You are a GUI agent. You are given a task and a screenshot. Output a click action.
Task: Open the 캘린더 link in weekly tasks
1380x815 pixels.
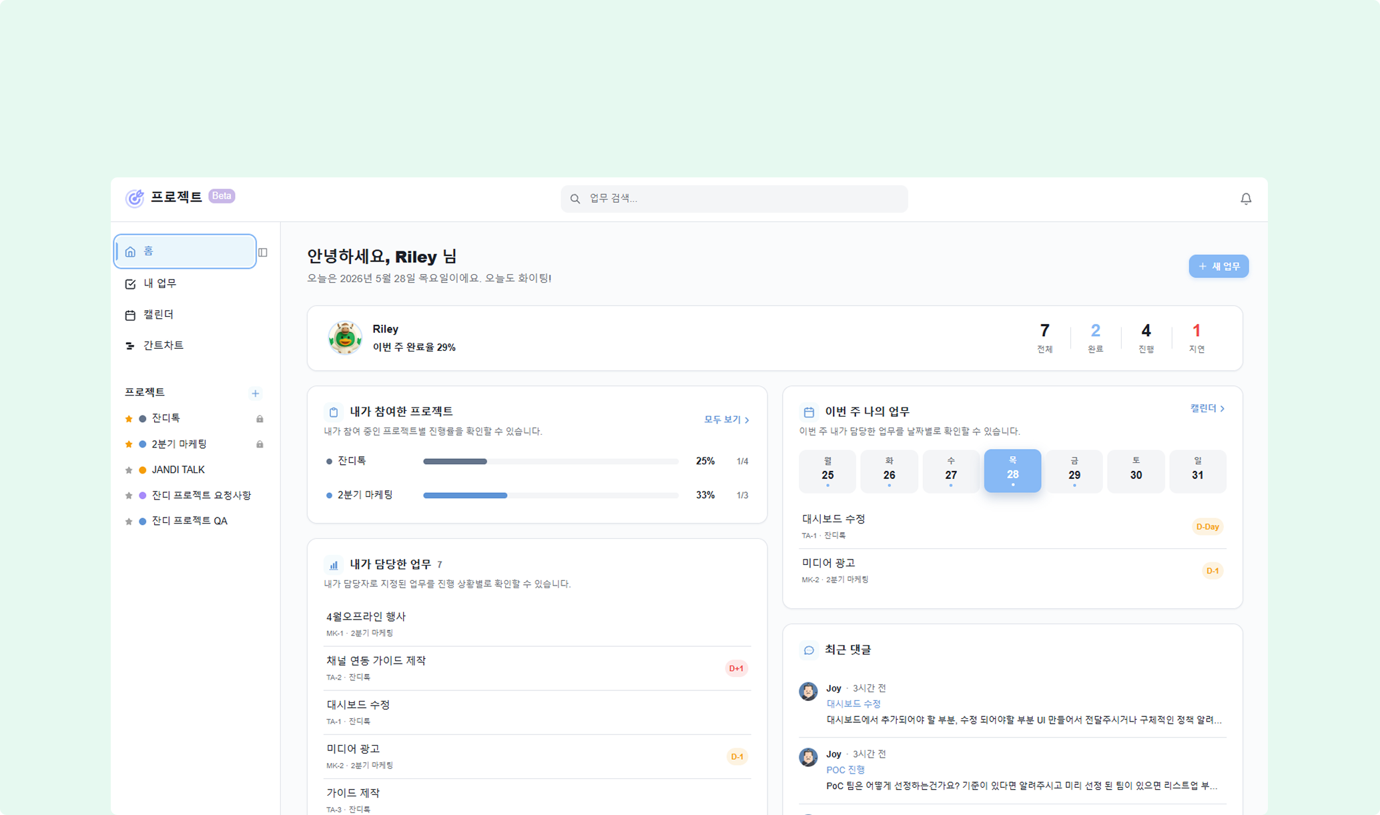[1207, 408]
